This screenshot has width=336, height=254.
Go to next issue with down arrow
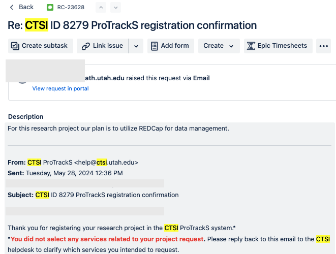click(116, 8)
